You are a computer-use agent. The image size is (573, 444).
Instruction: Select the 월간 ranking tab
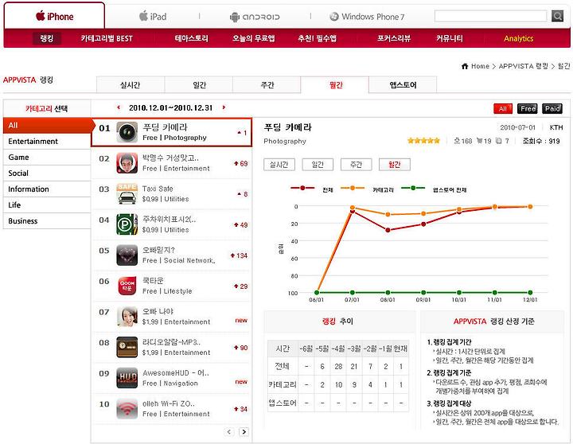[x=335, y=85]
